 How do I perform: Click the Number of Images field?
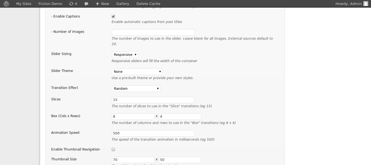[153, 32]
